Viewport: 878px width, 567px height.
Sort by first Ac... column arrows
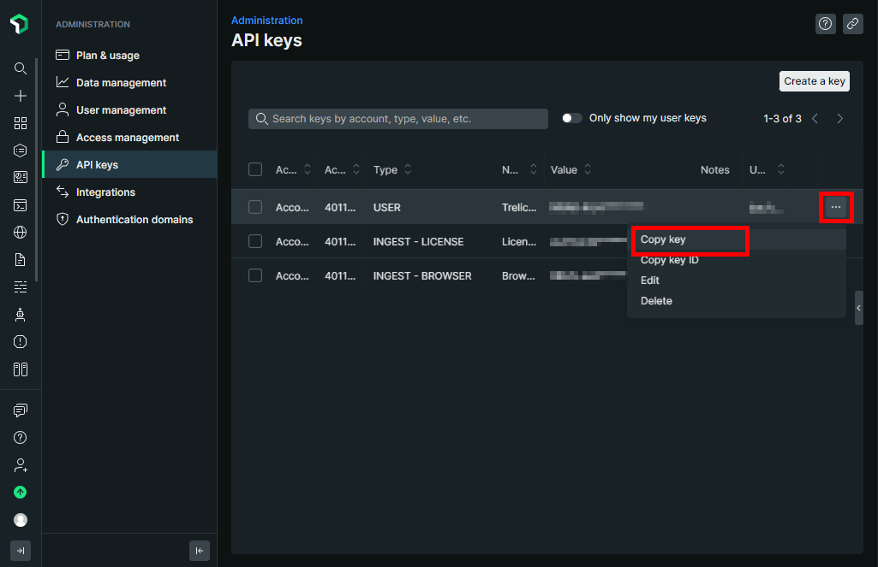[x=308, y=169]
